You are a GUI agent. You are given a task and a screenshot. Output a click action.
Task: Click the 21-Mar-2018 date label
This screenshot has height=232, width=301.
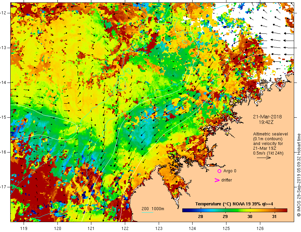pyautogui.click(x=267, y=117)
